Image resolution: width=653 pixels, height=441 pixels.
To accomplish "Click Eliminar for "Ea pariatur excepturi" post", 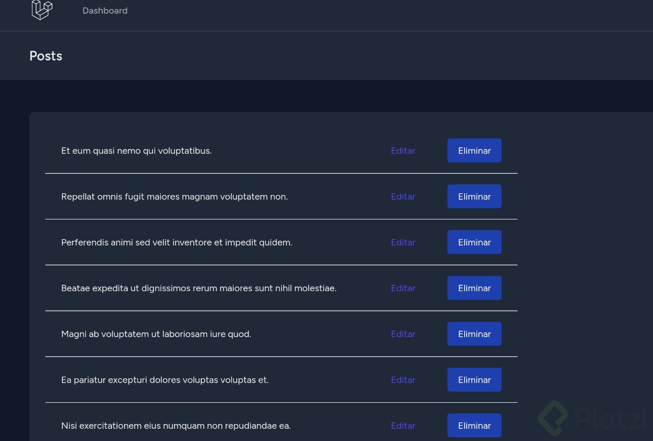I will click(474, 380).
